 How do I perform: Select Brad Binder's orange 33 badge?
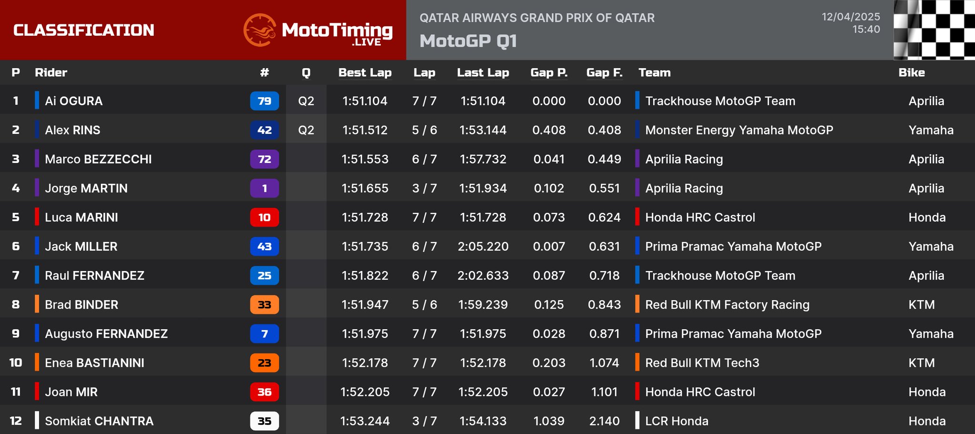[x=264, y=304]
